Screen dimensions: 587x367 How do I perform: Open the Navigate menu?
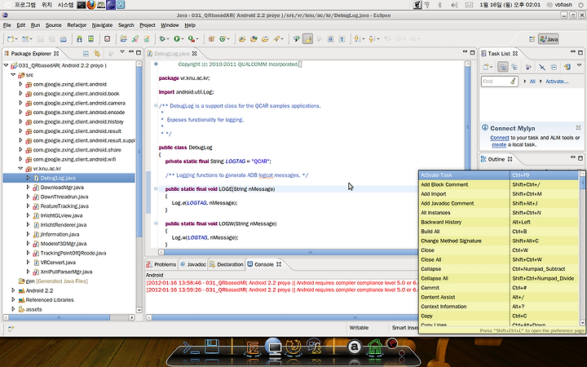click(102, 25)
